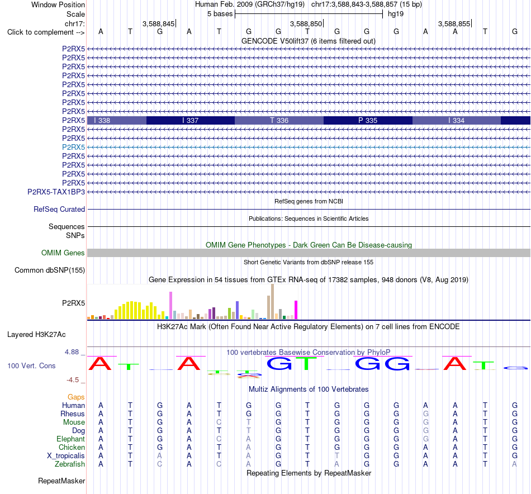Click the P2RX5 label beside the GTEx chart
The width and height of the screenshot is (531, 494).
[x=73, y=303]
